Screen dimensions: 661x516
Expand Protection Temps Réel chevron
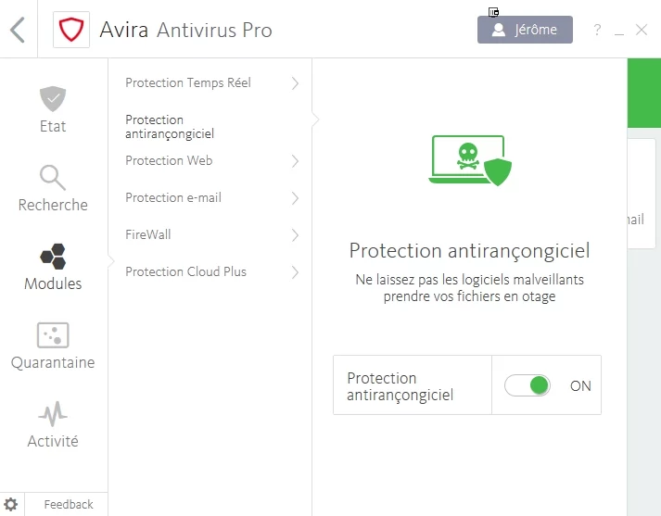[x=295, y=83]
